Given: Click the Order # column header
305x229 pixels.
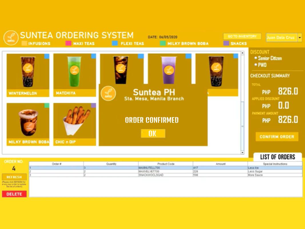Looking at the screenshot, I should 56,164.
